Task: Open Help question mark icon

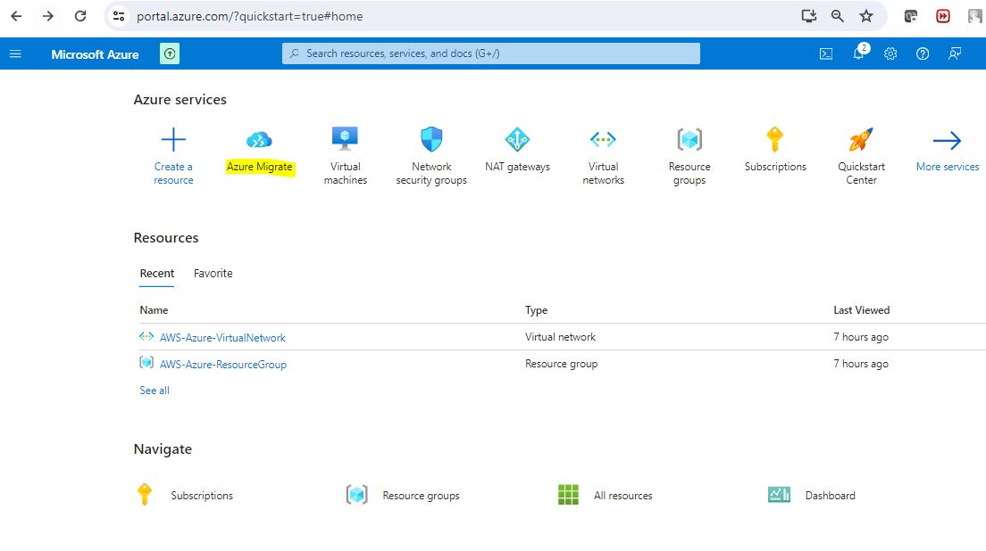Action: pyautogui.click(x=923, y=53)
